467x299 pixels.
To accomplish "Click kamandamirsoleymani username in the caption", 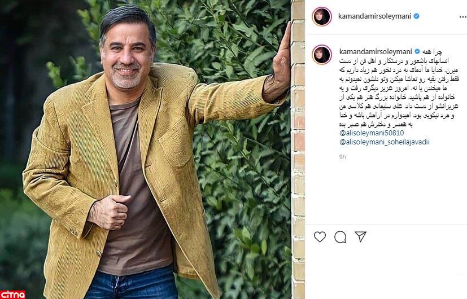I will click(376, 52).
